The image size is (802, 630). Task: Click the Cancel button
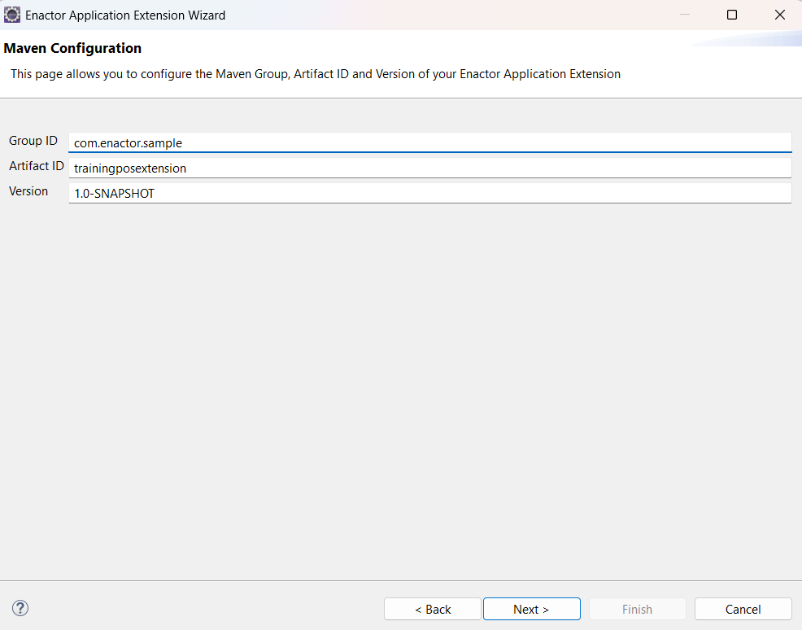[743, 609]
